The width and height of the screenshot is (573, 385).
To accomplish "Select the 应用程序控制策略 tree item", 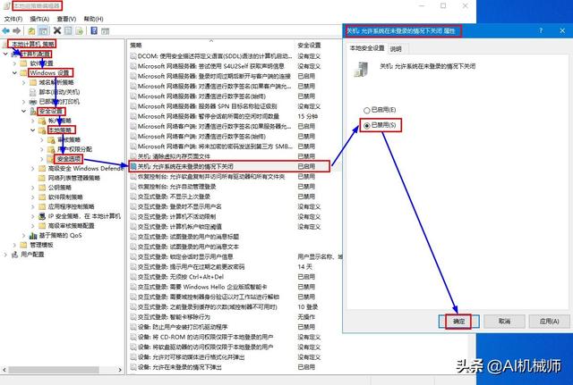I will click(x=72, y=206).
